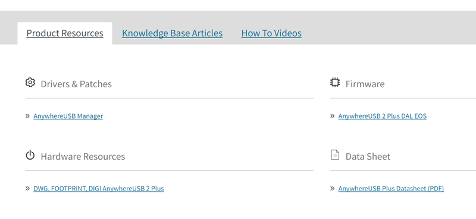Click the chevron before DWG, FOOTPRINT link
476x219 pixels.
click(27, 188)
